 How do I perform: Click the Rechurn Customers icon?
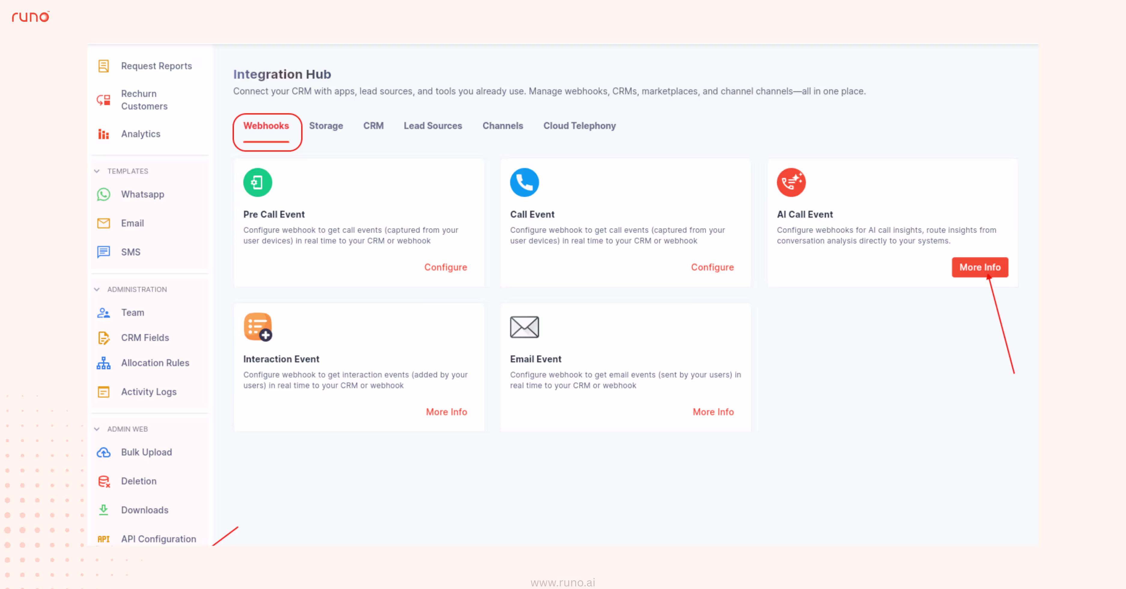[104, 100]
